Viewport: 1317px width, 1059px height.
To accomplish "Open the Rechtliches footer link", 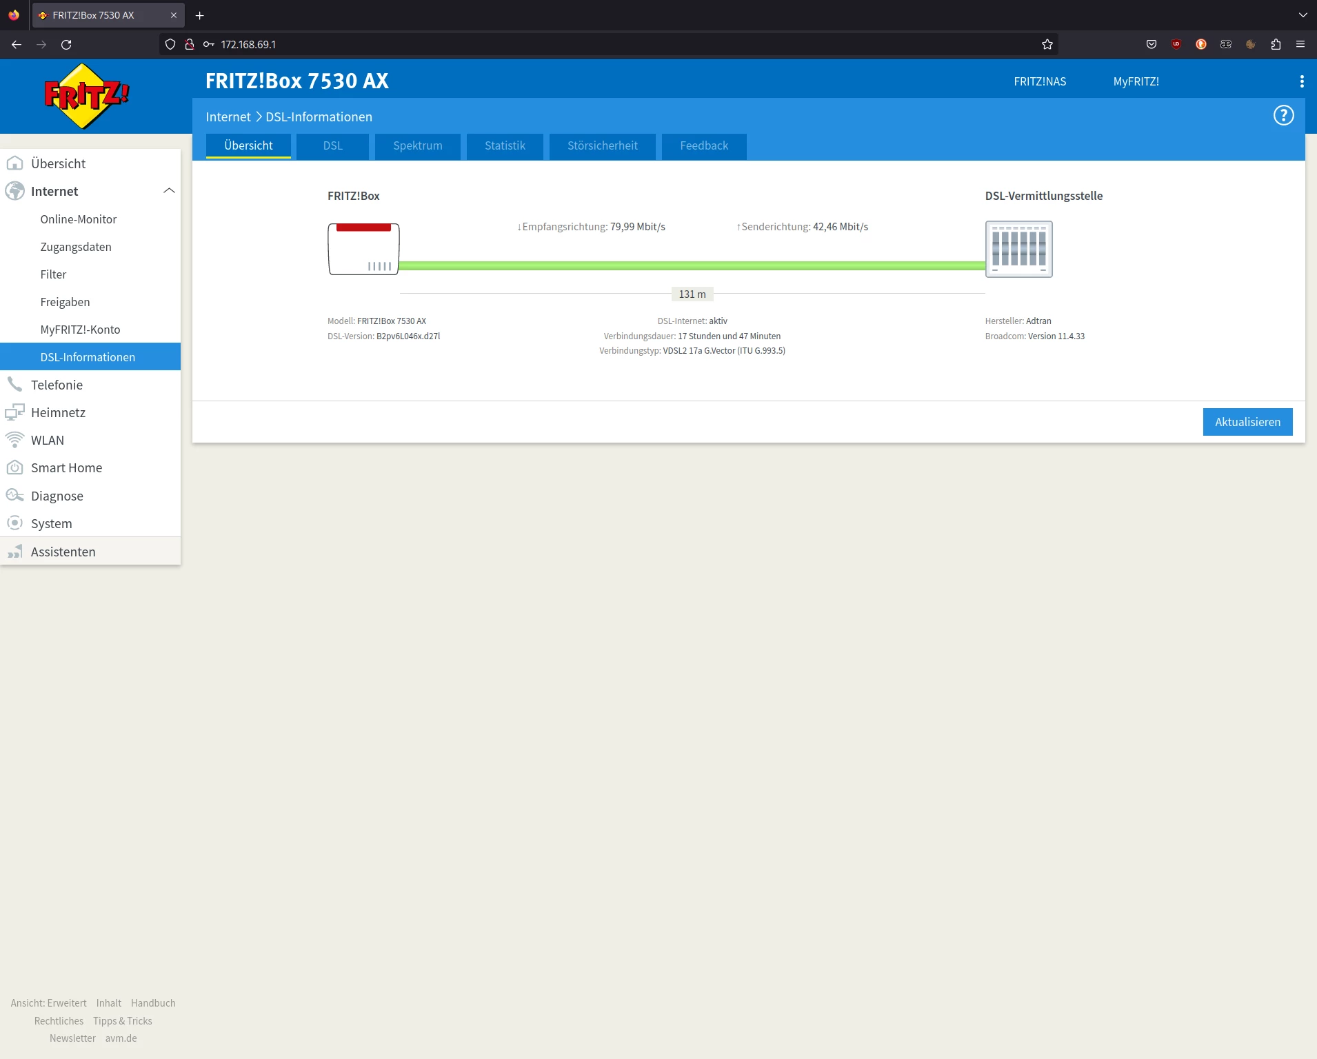I will click(x=59, y=1021).
